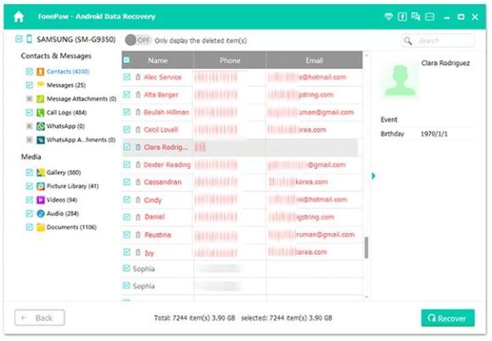Select the Ivy contact name
The height and width of the screenshot is (341, 492).
click(x=150, y=253)
